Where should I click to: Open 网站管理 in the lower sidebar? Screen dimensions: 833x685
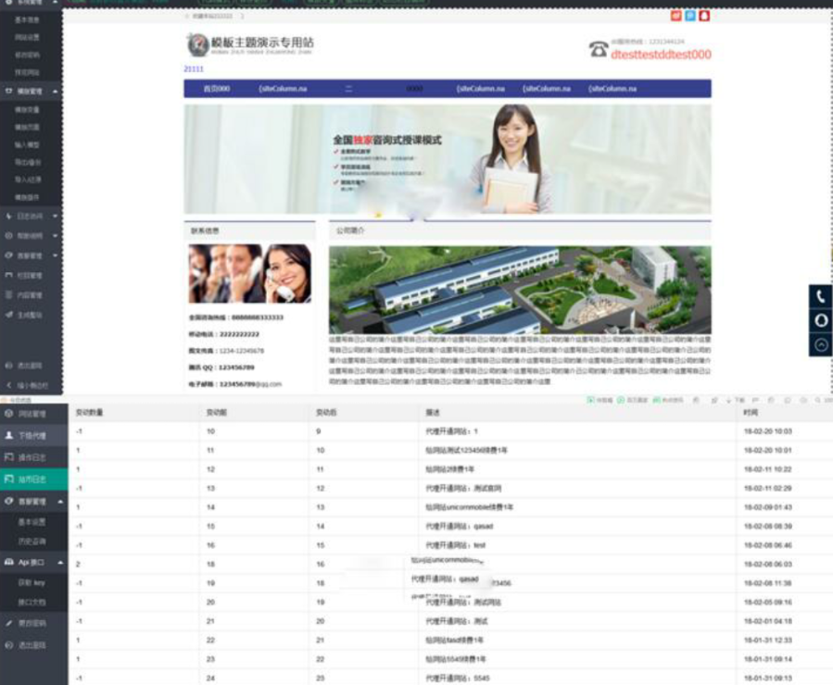(x=34, y=414)
